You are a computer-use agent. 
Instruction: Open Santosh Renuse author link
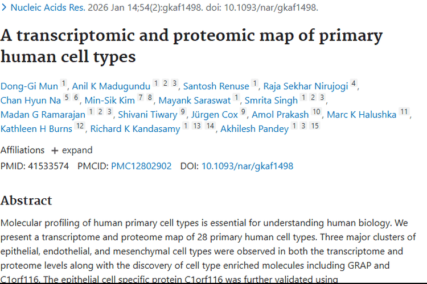216,86
